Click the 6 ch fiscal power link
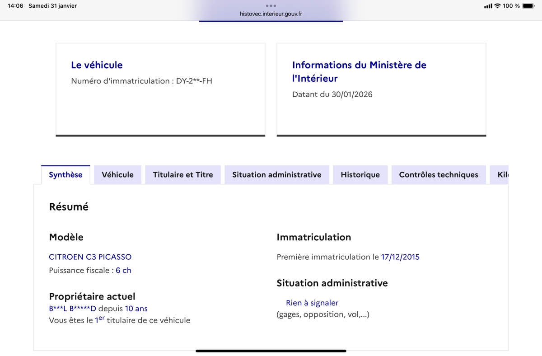Viewport: 542px width, 356px height. 123,270
